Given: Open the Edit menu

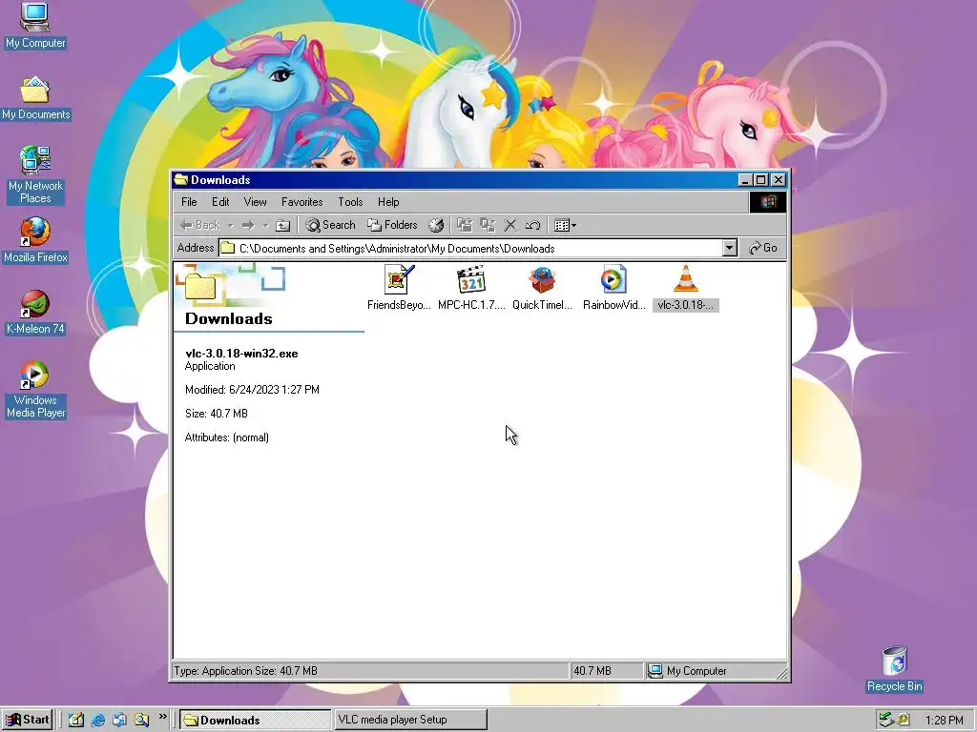Looking at the screenshot, I should 220,202.
